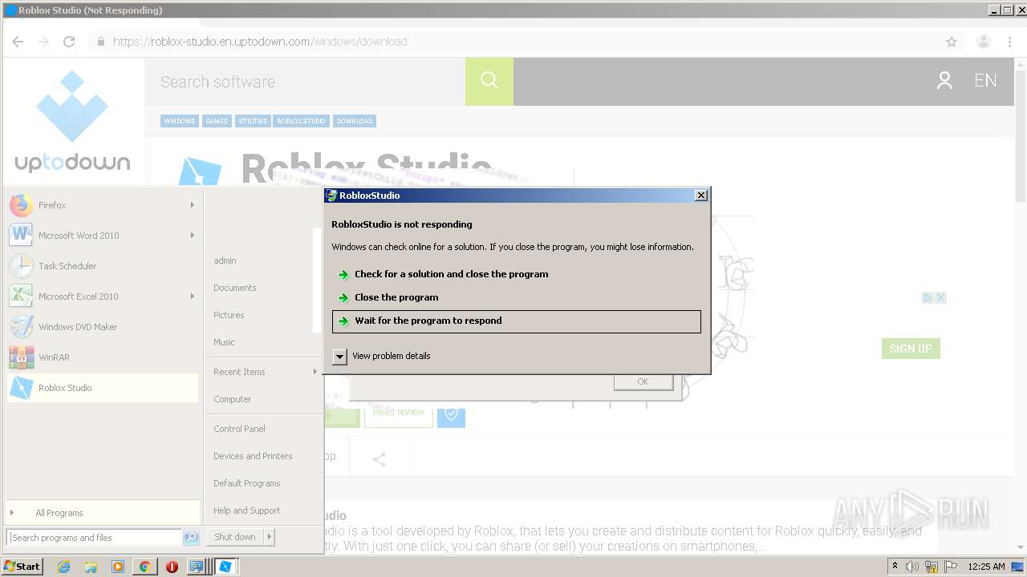
Task: Open Microsoft Word 2010 from Start menu
Action: [102, 236]
